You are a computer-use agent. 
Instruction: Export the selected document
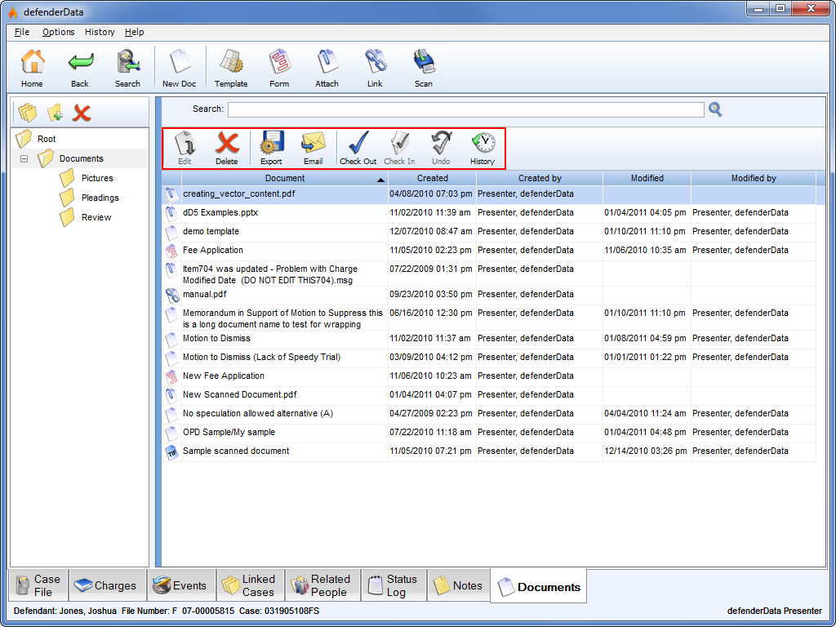pos(271,149)
